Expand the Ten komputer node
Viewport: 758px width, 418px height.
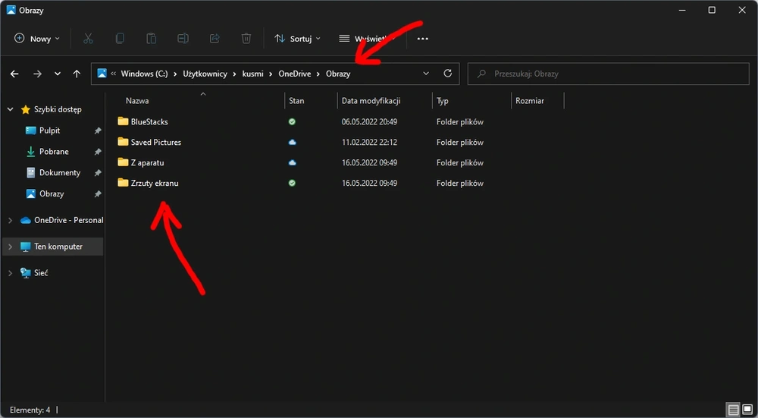coord(10,247)
